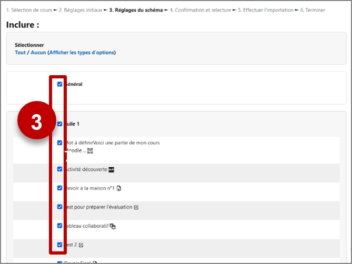Toggle the Activité découverte checkbox
This screenshot has height=264, width=352.
59,169
